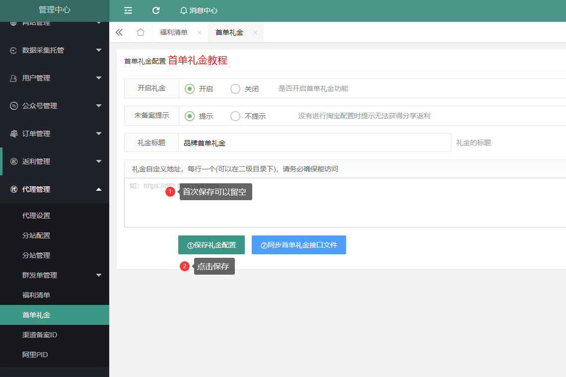The image size is (566, 377).
Task: Select 关闭 radio for 开启礼金
Action: pos(235,88)
